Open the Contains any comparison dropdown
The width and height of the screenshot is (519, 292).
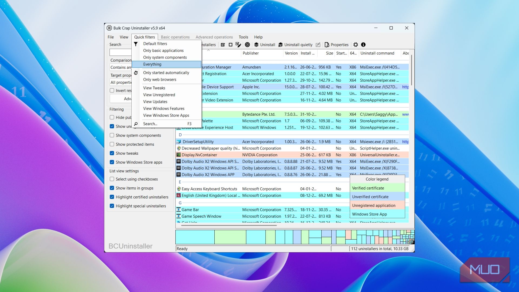[121, 67]
